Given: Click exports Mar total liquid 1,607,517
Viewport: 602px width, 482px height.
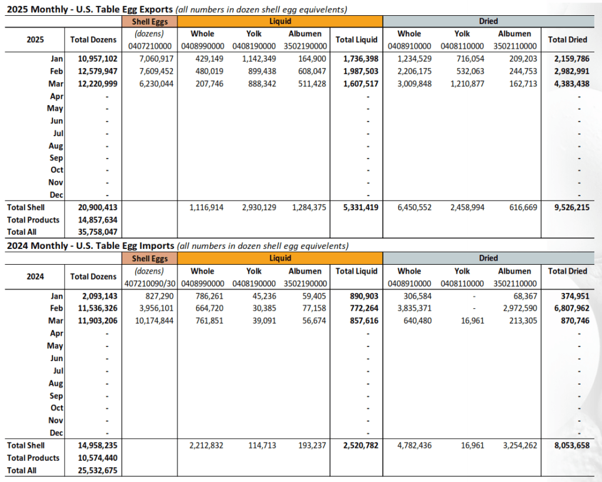Looking at the screenshot, I should 361,83.
